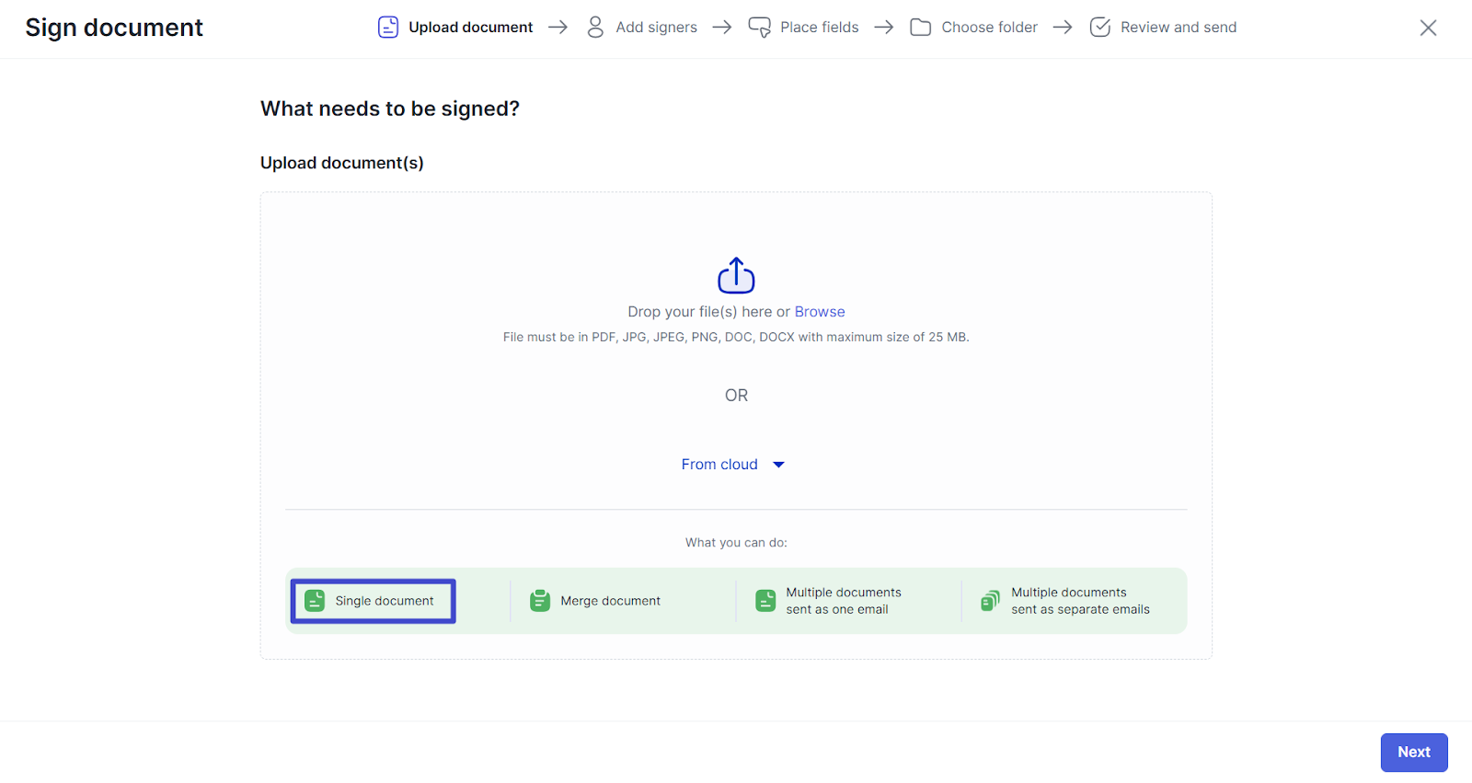The width and height of the screenshot is (1472, 783).
Task: Click the Upload document step icon
Action: tap(388, 28)
